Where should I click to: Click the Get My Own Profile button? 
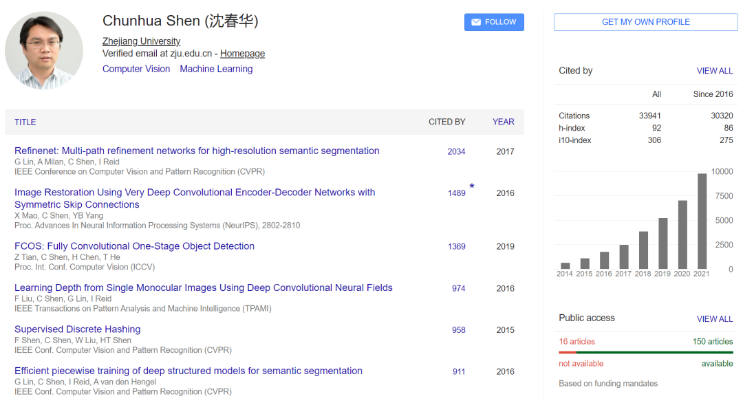[x=645, y=22]
